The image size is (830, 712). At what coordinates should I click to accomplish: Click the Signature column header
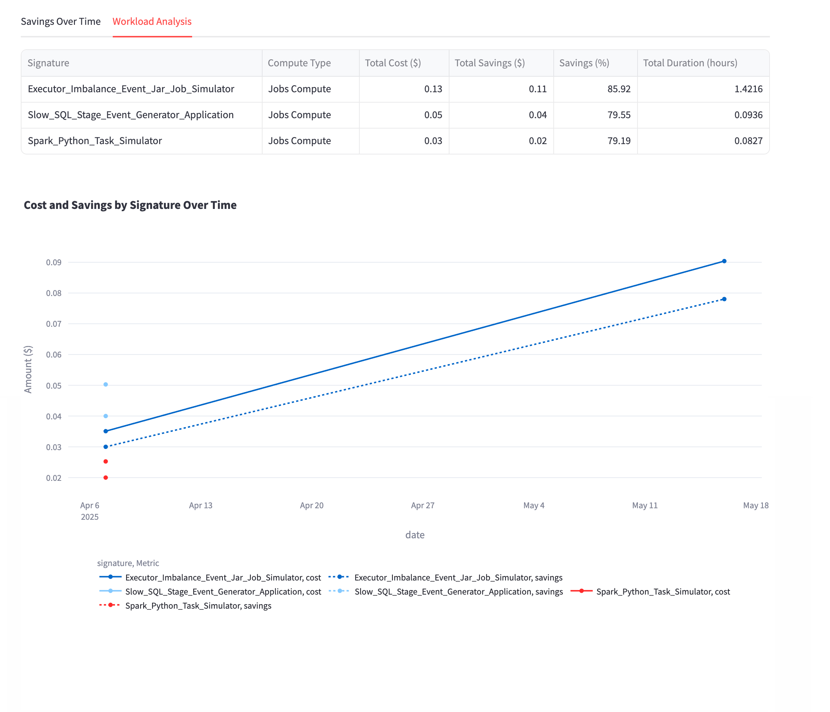click(x=48, y=63)
